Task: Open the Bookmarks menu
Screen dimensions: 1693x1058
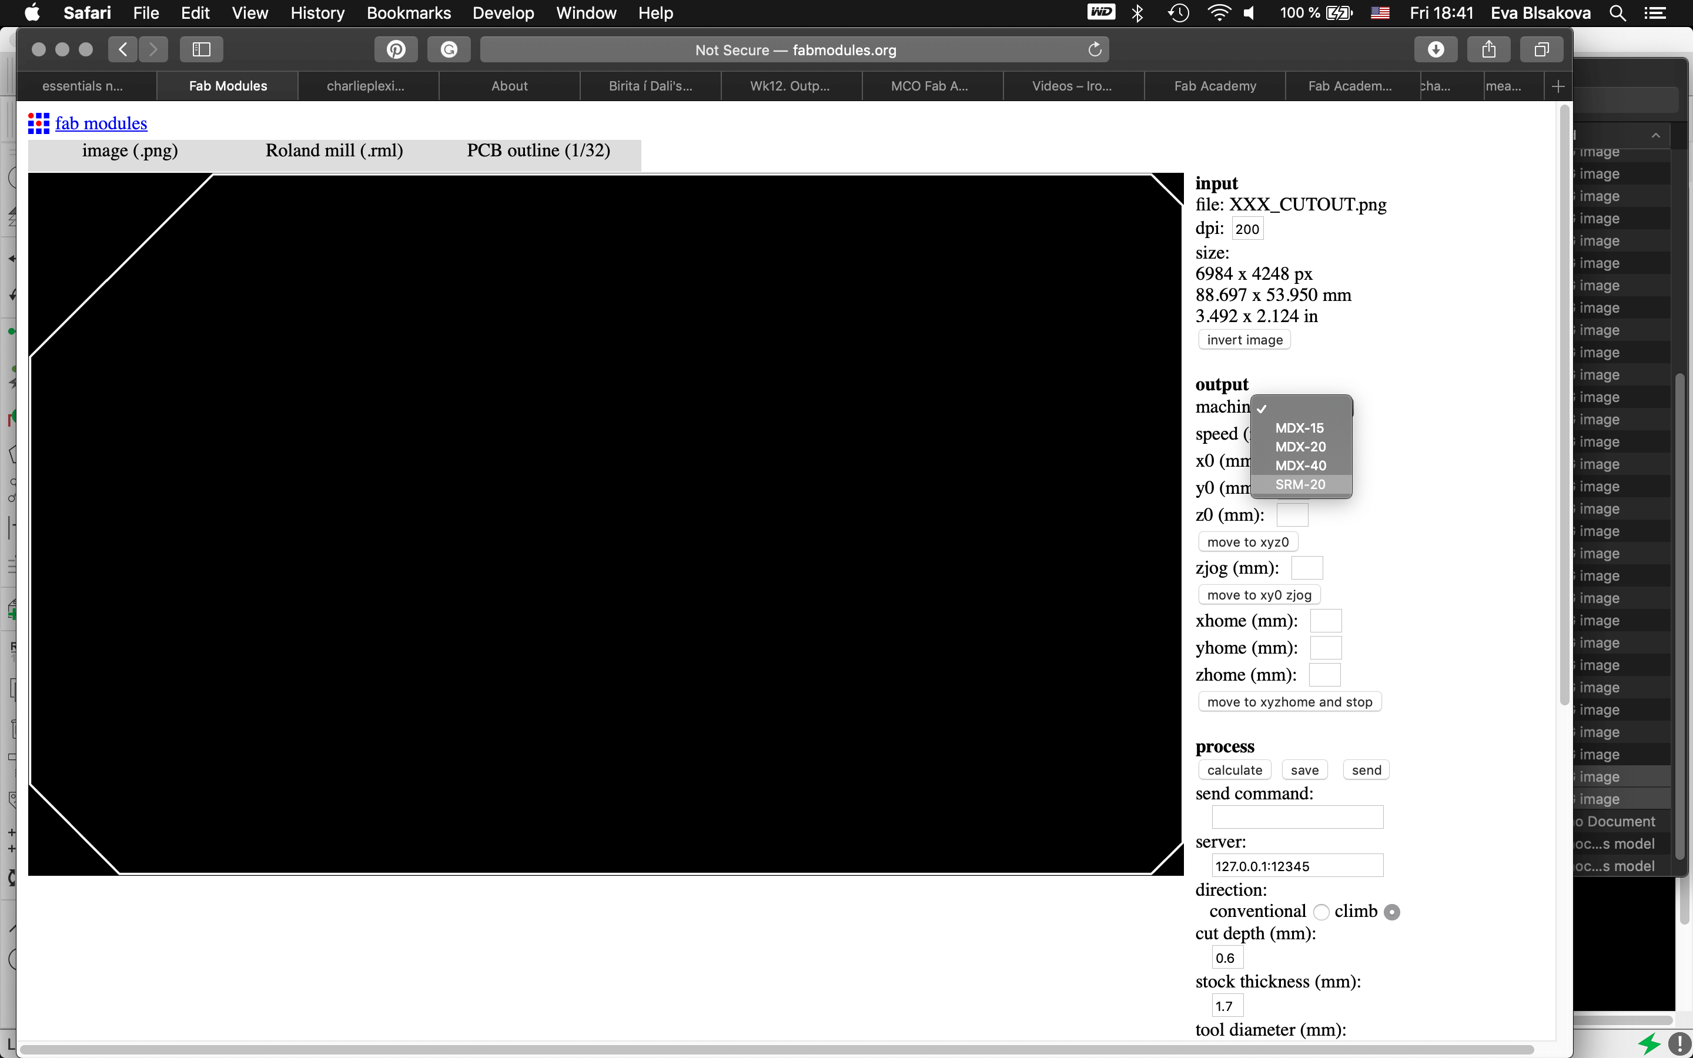Action: (409, 14)
